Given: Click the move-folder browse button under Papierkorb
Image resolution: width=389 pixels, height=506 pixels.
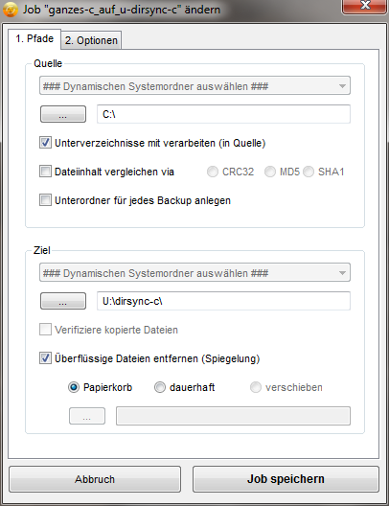Looking at the screenshot, I should (x=87, y=416).
